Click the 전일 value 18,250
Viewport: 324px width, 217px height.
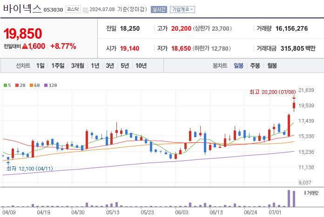[130, 28]
